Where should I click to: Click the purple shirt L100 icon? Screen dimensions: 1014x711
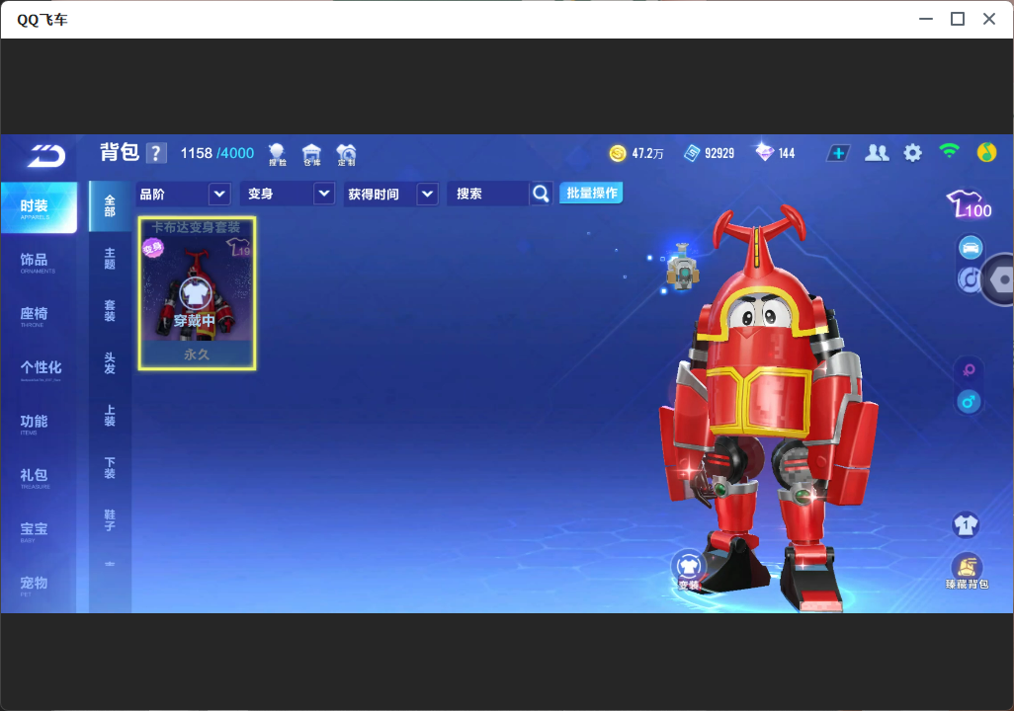969,204
